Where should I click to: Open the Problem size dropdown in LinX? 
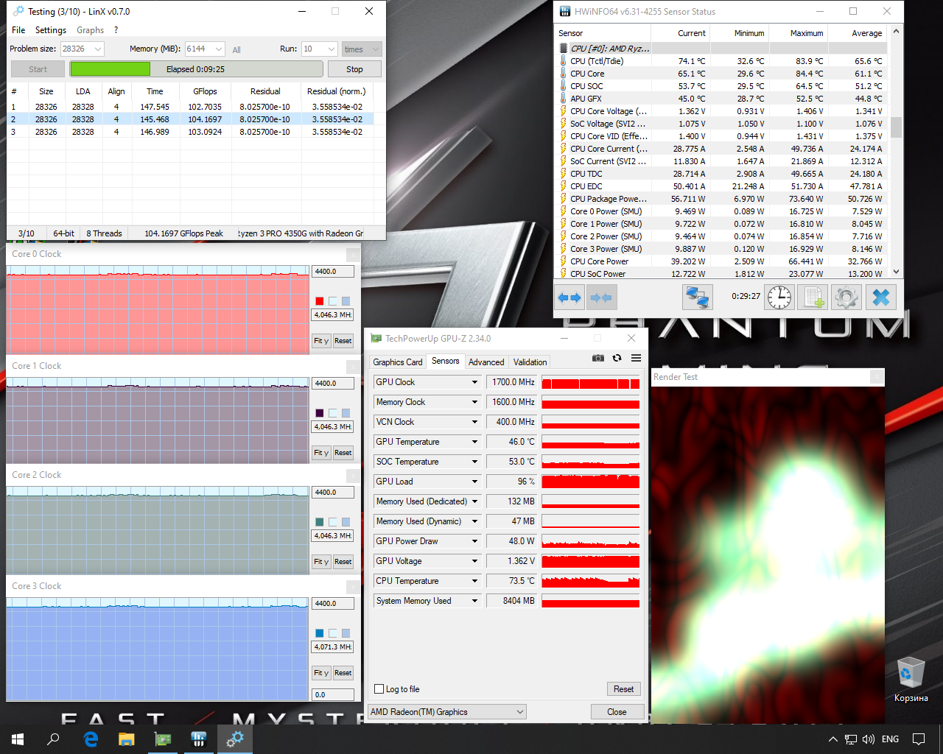pyautogui.click(x=98, y=49)
